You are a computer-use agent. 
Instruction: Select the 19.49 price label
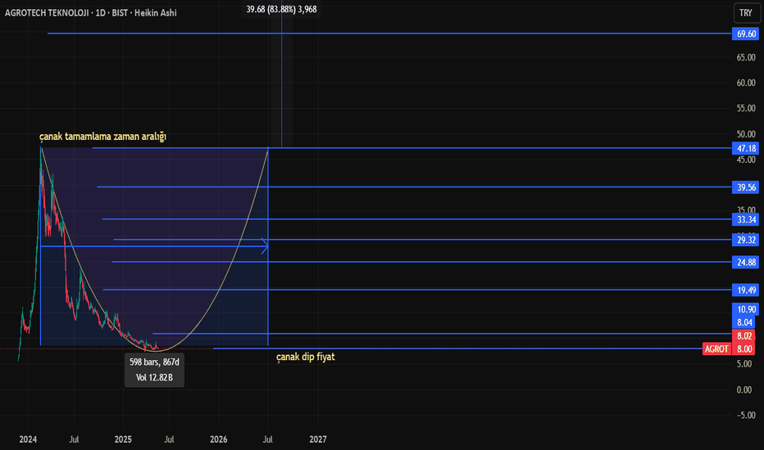pos(745,290)
